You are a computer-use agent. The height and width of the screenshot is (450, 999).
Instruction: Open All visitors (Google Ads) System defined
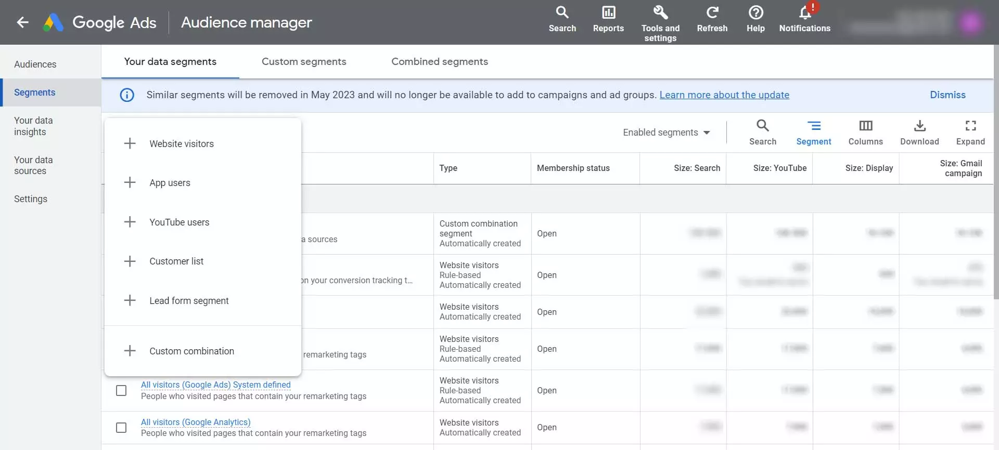(215, 385)
